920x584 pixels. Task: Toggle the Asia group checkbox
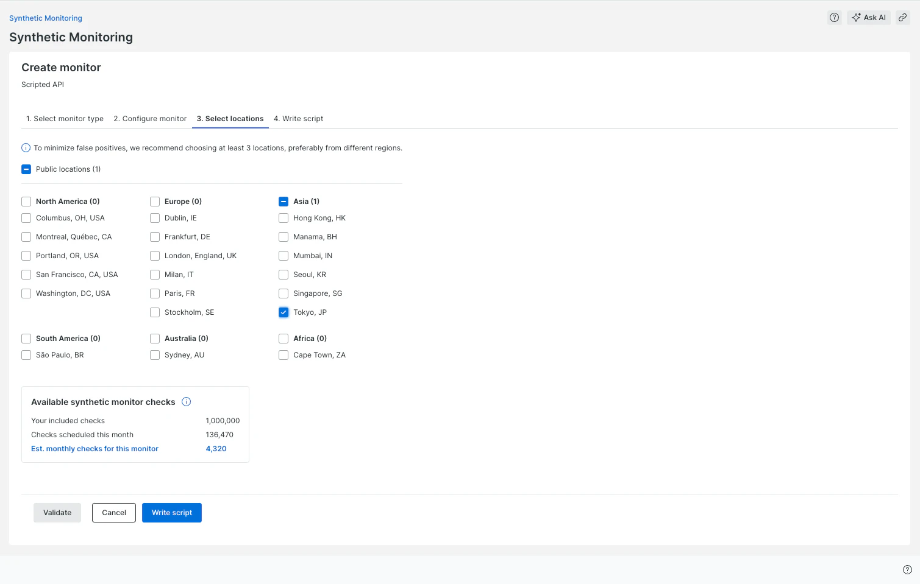(283, 202)
